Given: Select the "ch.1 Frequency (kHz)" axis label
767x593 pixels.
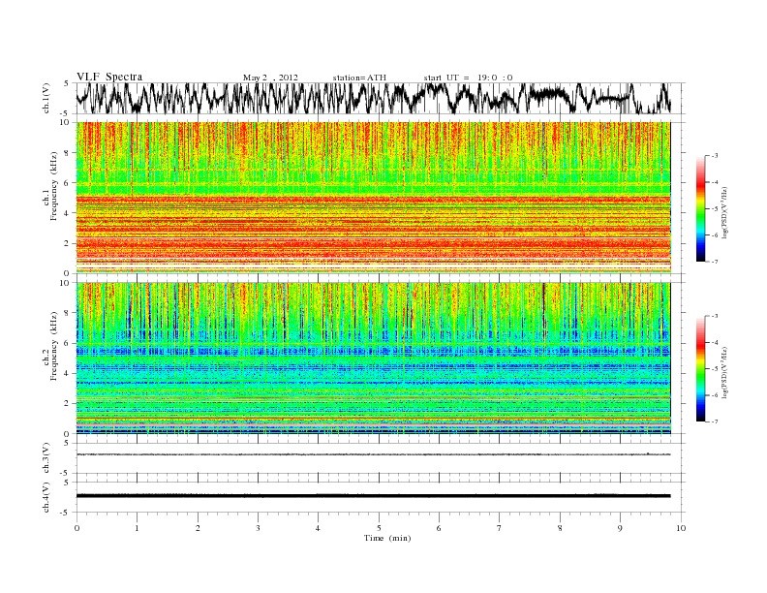Looking at the screenshot, I should (50, 186).
